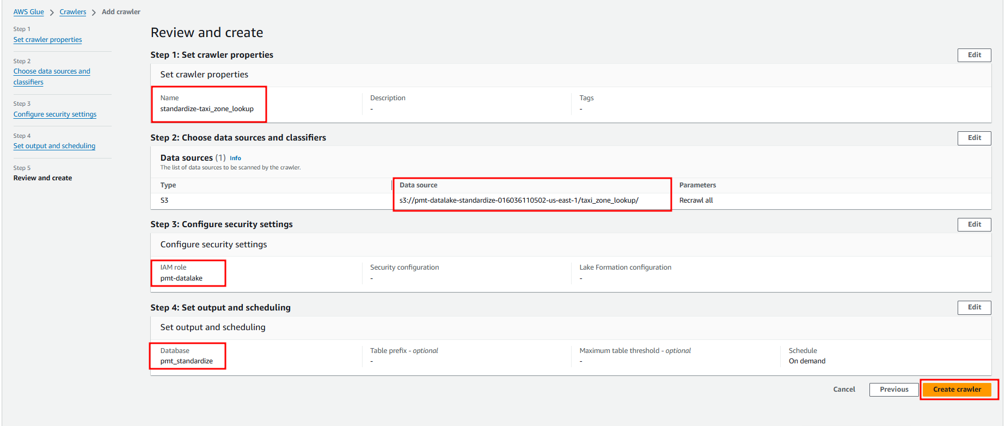Go back with the Previous button
The width and height of the screenshot is (1005, 426).
coord(893,390)
